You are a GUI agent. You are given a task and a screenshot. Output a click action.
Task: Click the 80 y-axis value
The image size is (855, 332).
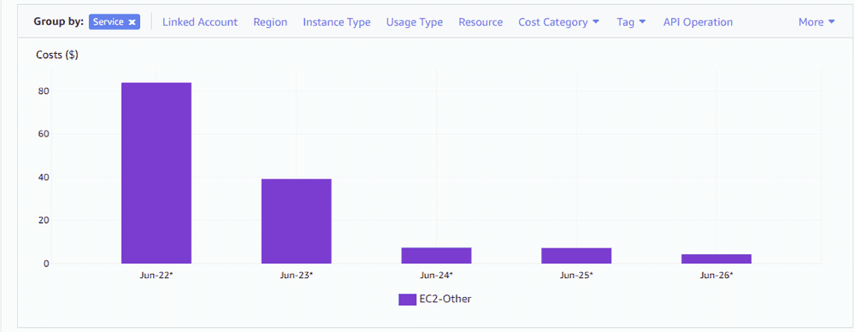coord(44,90)
